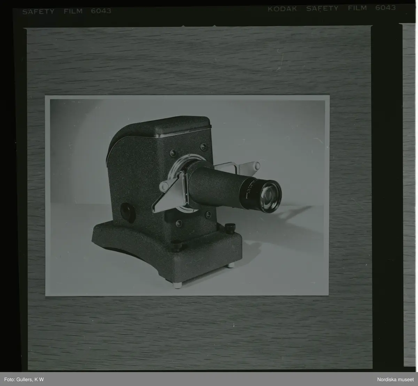Select the top-left 'SAFETY FILM 6043' marking
Viewport: 418px width, 386px height.
tap(67, 11)
